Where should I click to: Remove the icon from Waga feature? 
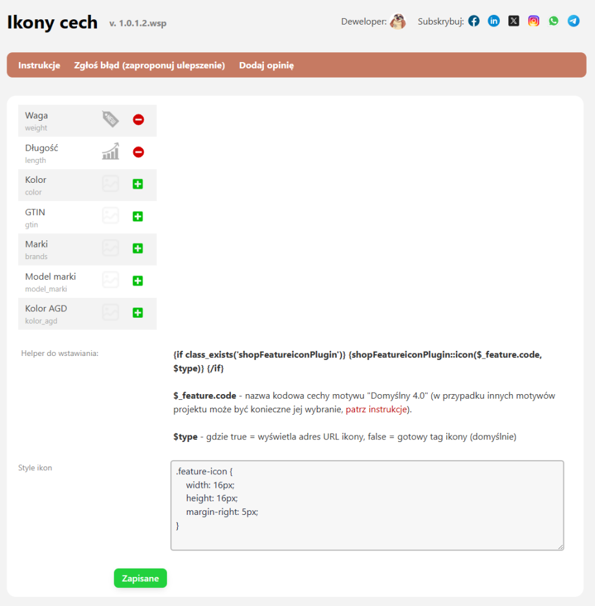tap(138, 120)
